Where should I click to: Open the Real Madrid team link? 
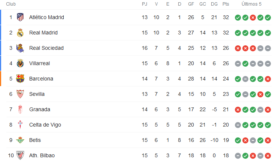[43, 33]
